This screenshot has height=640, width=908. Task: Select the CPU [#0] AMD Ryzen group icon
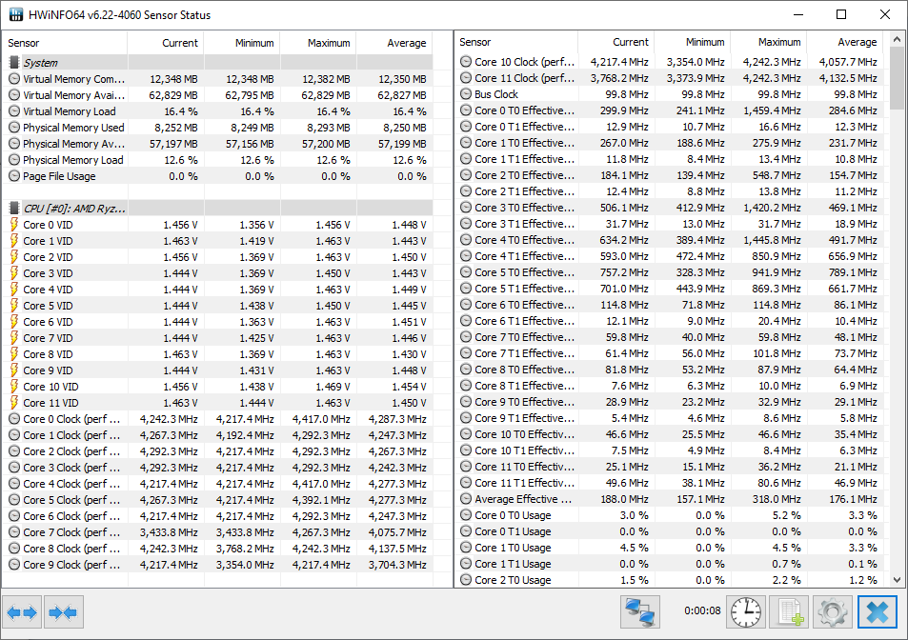pos(14,208)
